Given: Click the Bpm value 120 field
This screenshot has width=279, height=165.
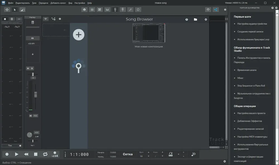Looking at the screenshot, I should click(141, 156).
